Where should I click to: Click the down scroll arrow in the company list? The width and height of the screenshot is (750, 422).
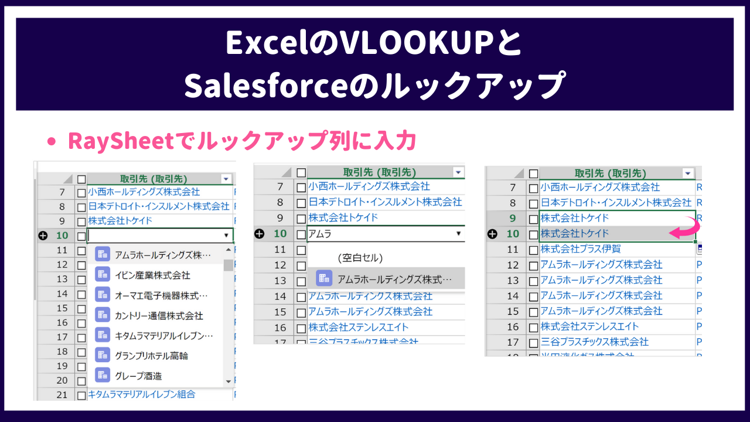click(229, 381)
